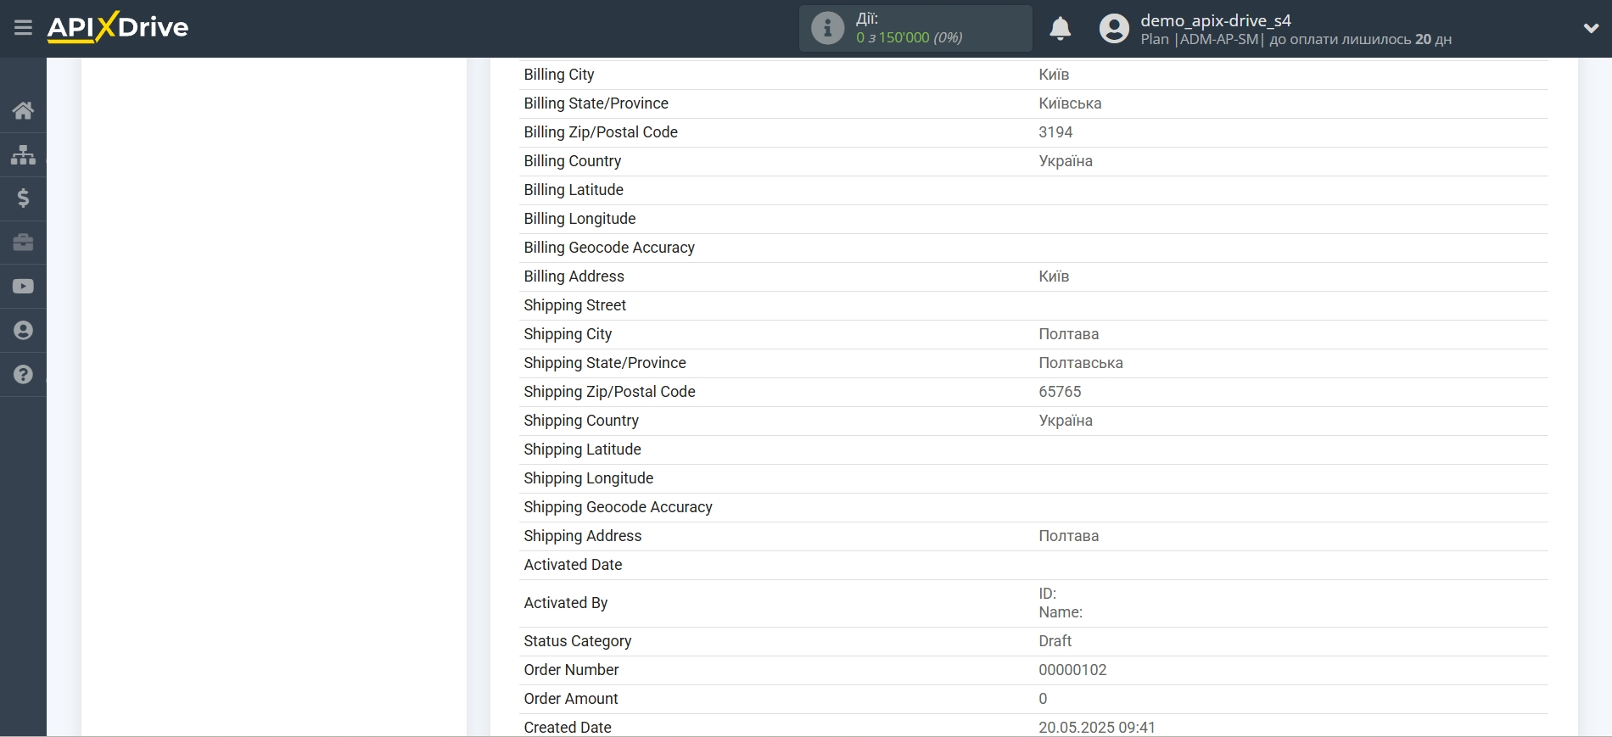Image resolution: width=1612 pixels, height=737 pixels.
Task: Click the Shipping Longitude label
Action: point(589,478)
